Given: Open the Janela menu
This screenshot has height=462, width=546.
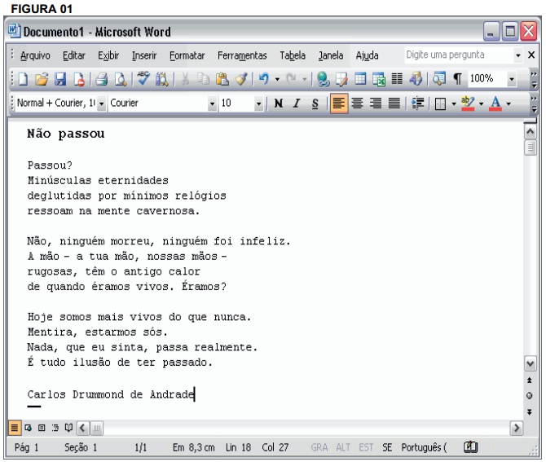Looking at the screenshot, I should click(x=331, y=55).
